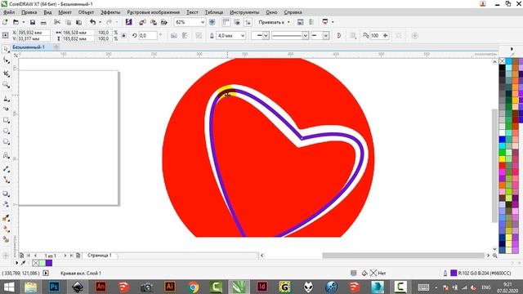The image size is (523, 294).
Task: Toggle full-screen preview button
Action: (x=212, y=22)
